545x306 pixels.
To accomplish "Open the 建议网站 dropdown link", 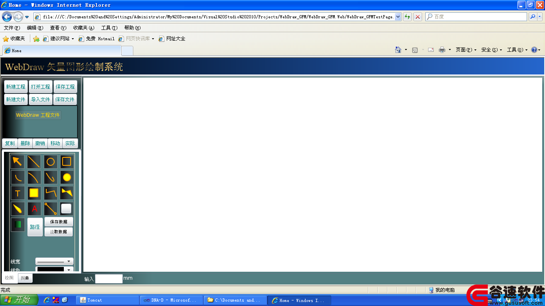I will [58, 39].
